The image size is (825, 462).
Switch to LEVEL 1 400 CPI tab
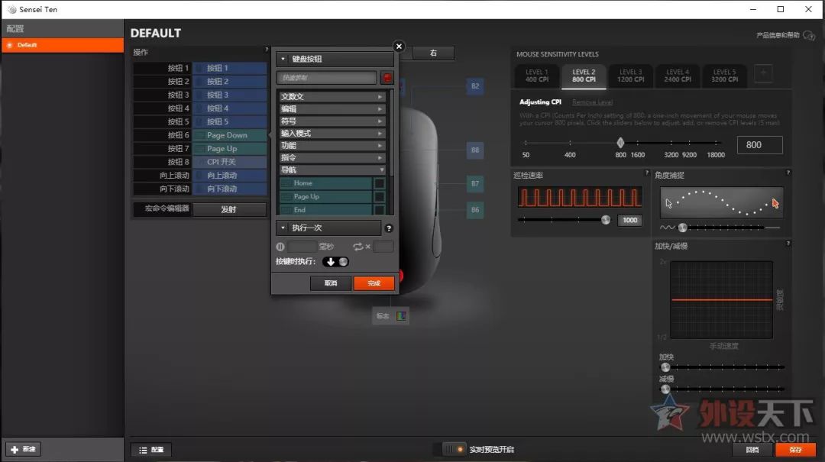pos(537,76)
